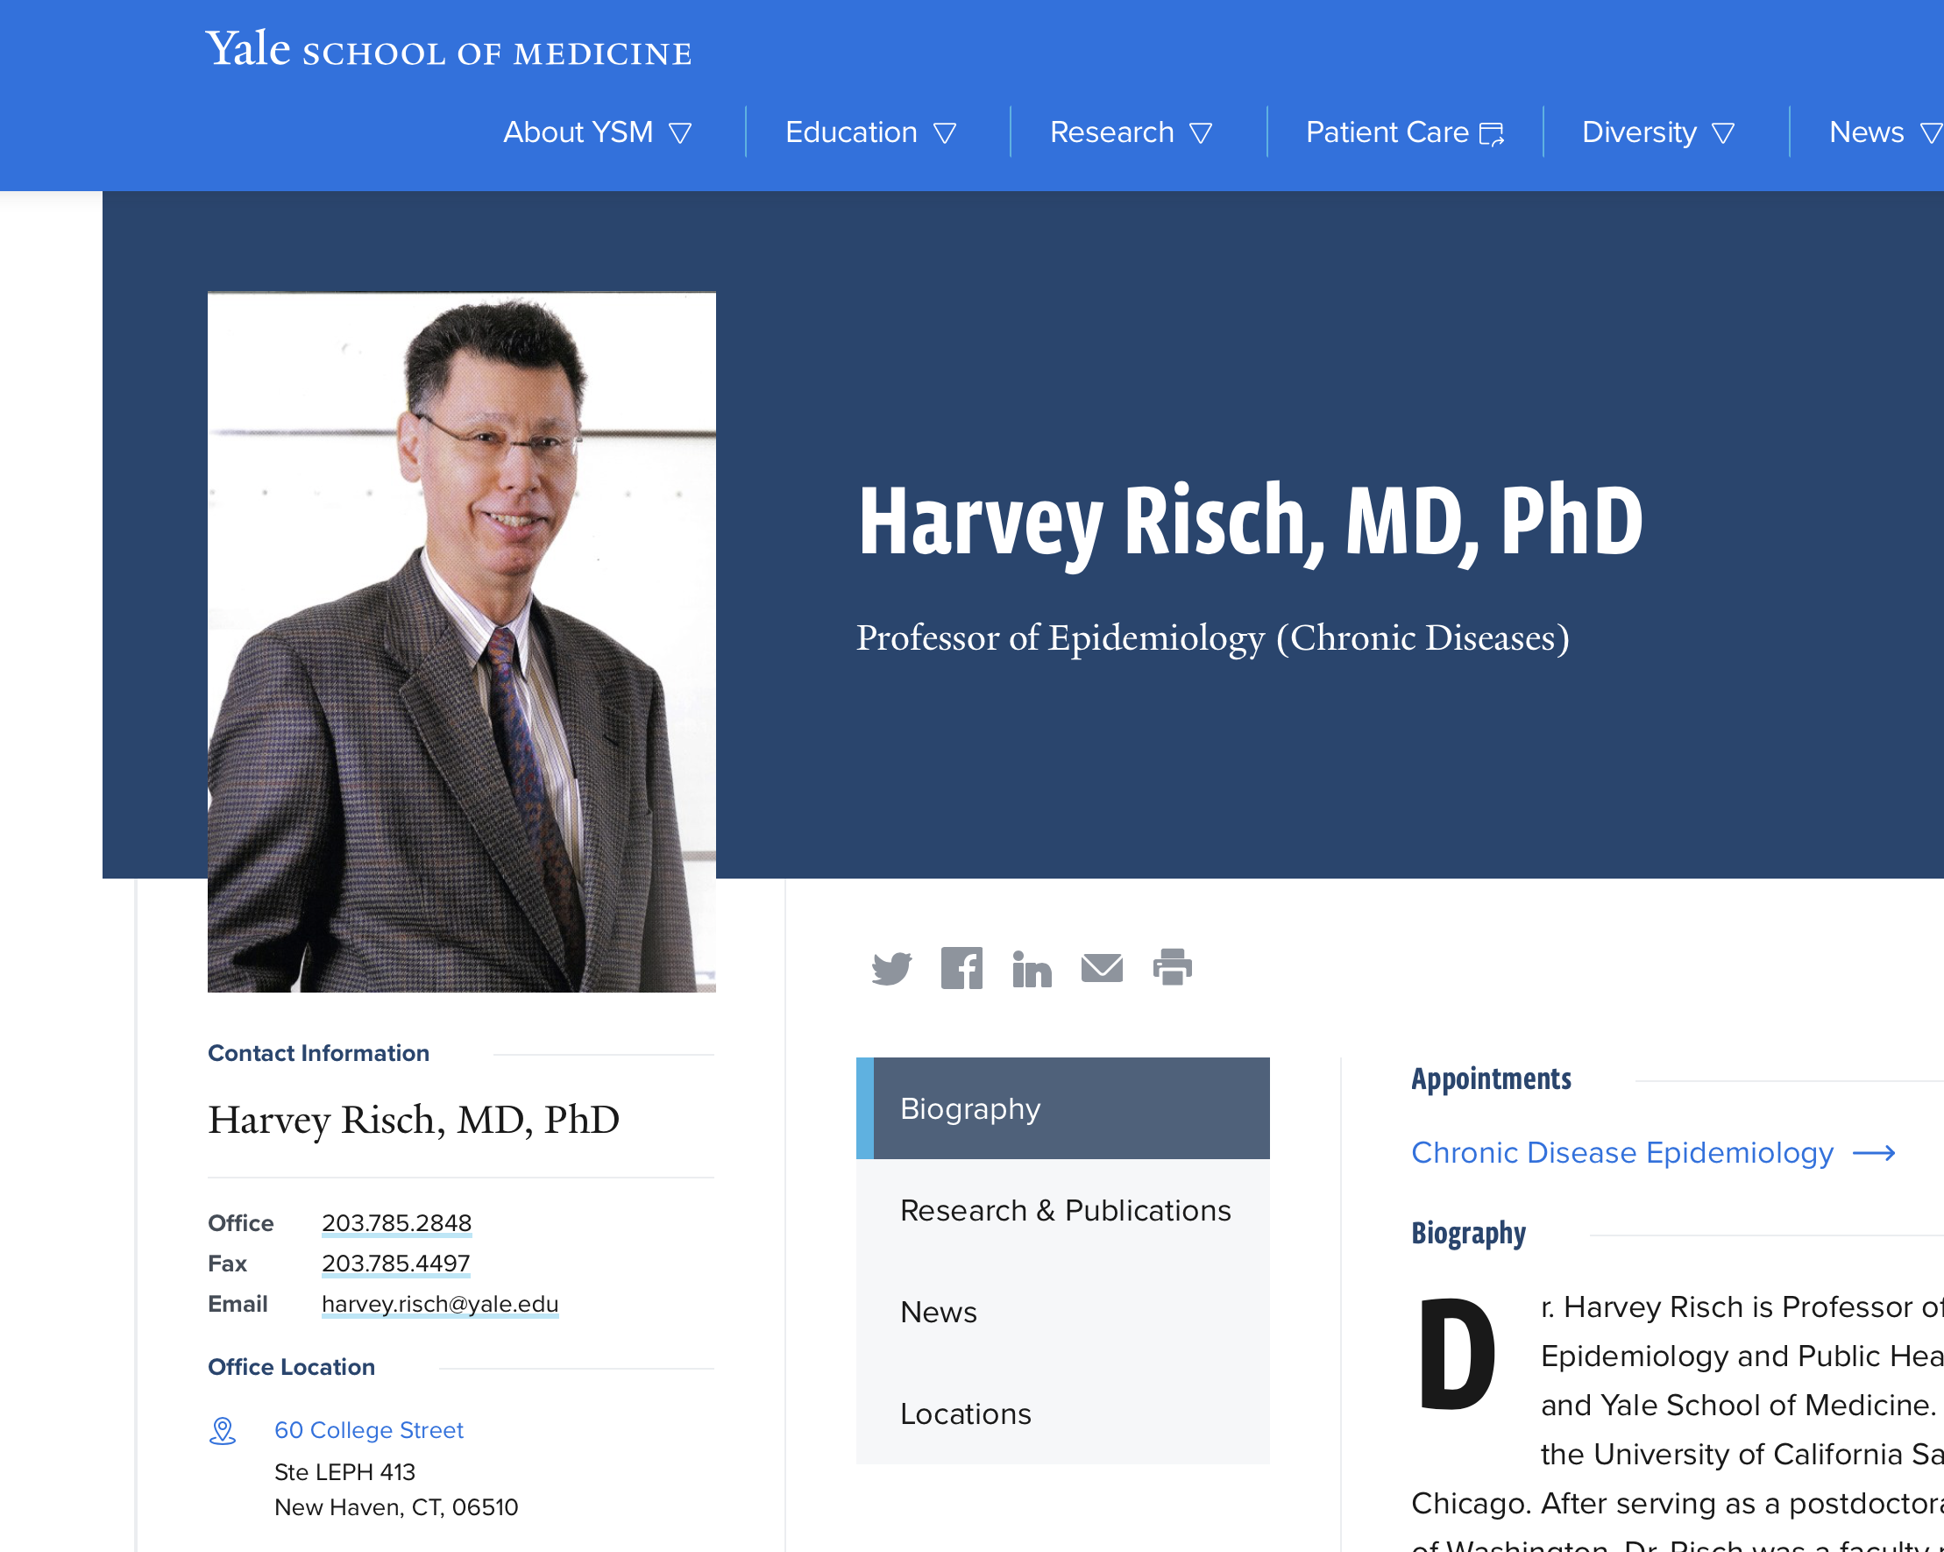Click the Patient Care external link icon
Screen dimensions: 1944x1552
click(1494, 132)
